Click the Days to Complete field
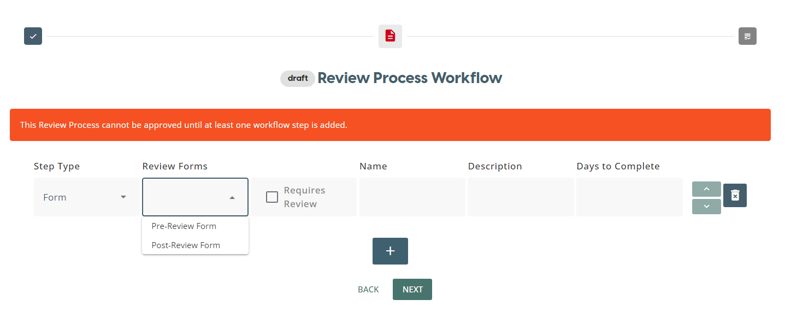The width and height of the screenshot is (785, 323). click(629, 197)
